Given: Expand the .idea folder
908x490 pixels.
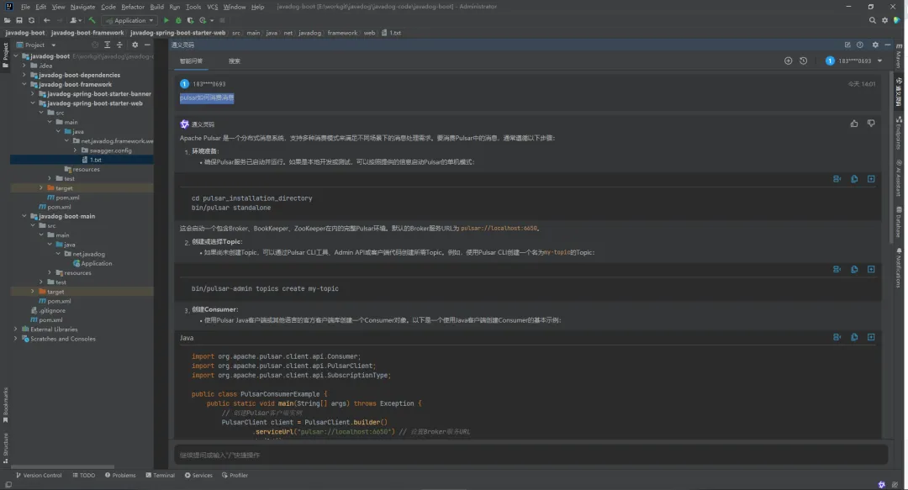Looking at the screenshot, I should [x=24, y=66].
